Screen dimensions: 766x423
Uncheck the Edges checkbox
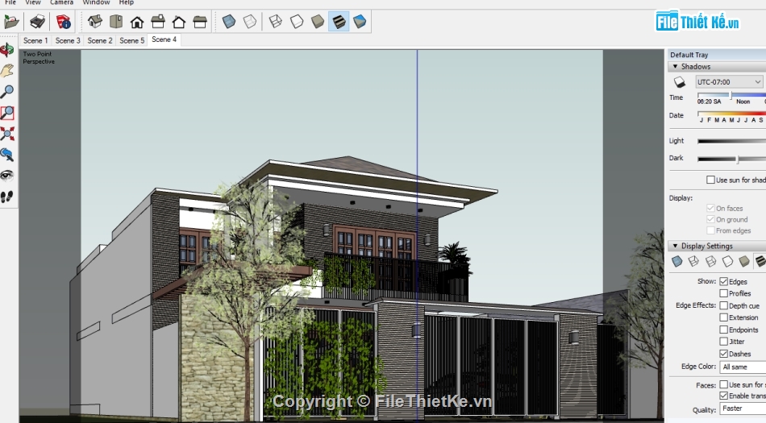pos(723,281)
